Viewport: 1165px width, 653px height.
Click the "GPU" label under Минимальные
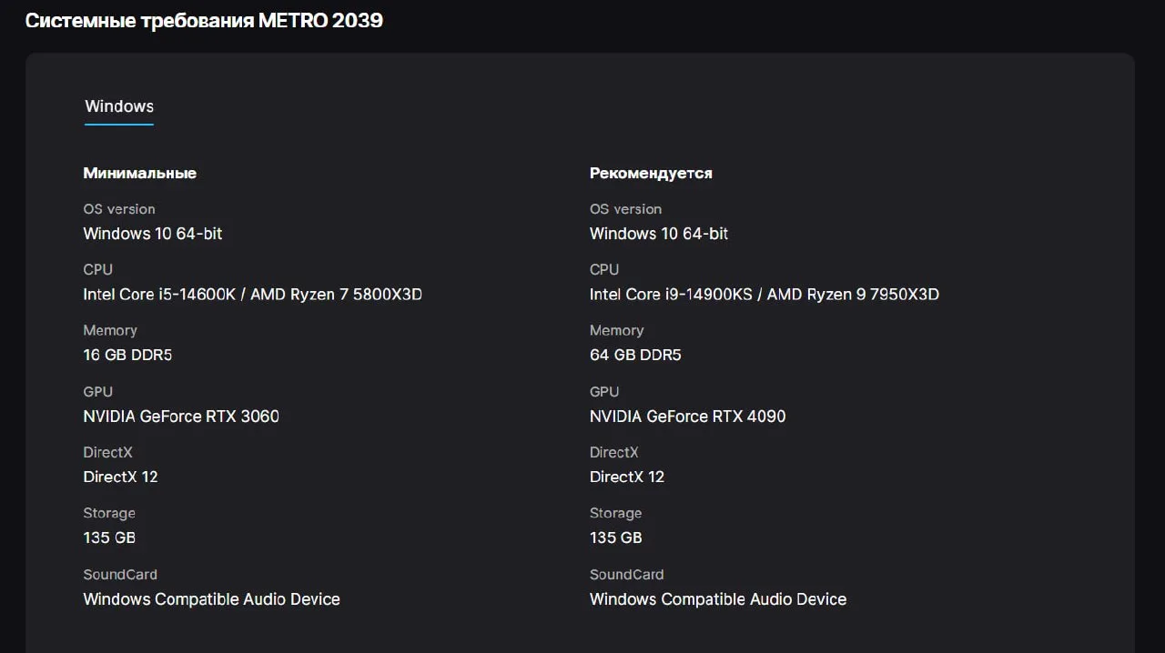tap(98, 391)
